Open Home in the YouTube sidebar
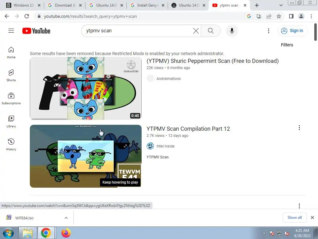Viewport: 318px width, 239px height. coord(11,53)
